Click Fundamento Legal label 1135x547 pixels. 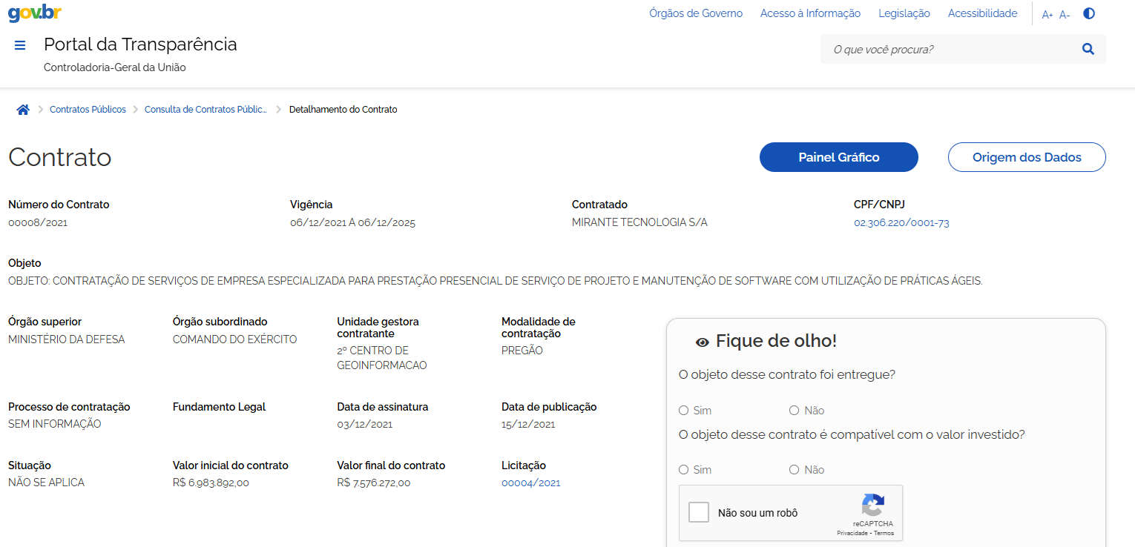[219, 407]
